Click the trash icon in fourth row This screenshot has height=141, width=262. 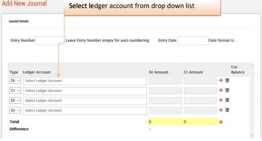(x=227, y=110)
